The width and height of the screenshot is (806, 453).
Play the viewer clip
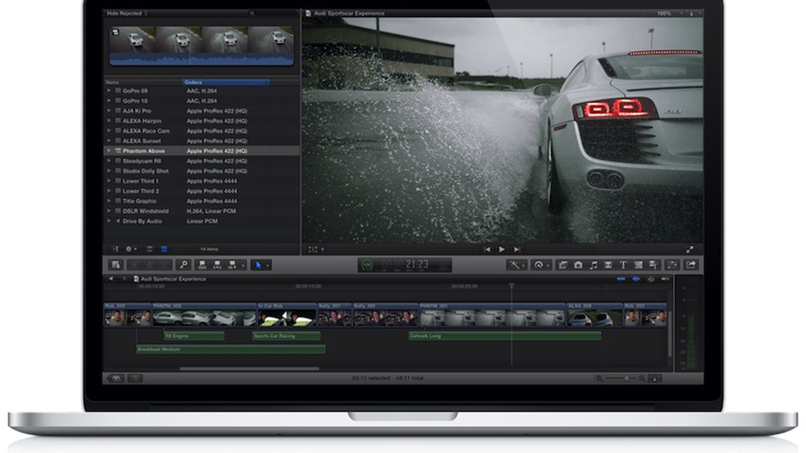click(502, 249)
